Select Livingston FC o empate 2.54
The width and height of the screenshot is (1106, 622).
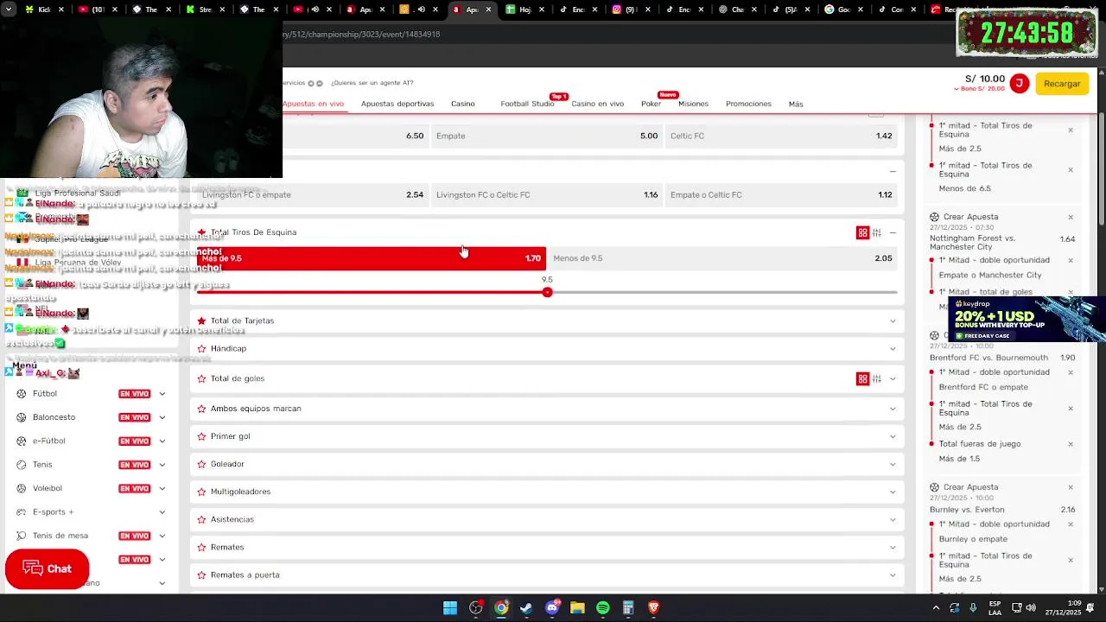click(x=313, y=194)
